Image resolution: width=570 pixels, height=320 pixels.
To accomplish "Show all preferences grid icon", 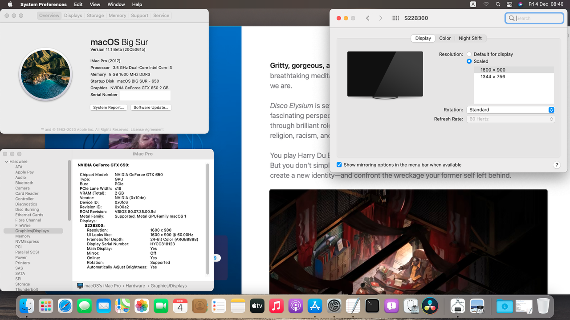I will [x=395, y=18].
